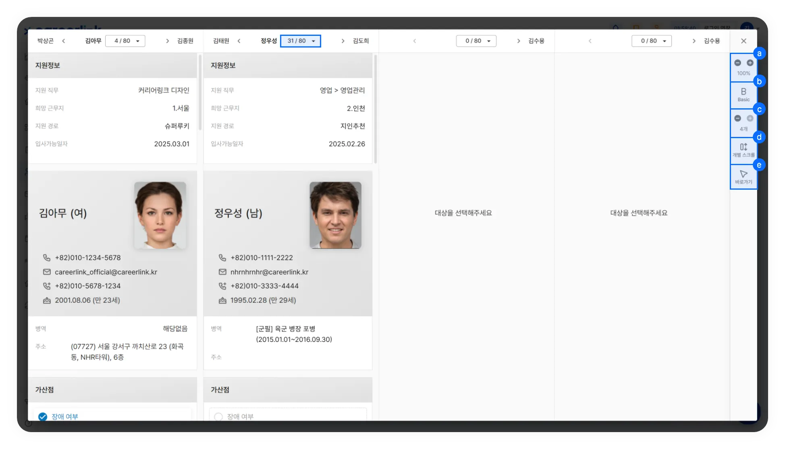This screenshot has width=785, height=449.
Task: Click the 바로가기 shortcut cursor icon
Action: point(743,176)
